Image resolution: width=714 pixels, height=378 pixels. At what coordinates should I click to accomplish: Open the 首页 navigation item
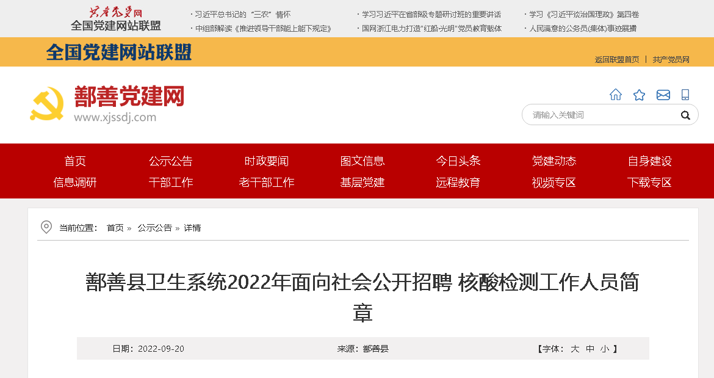pyautogui.click(x=75, y=161)
